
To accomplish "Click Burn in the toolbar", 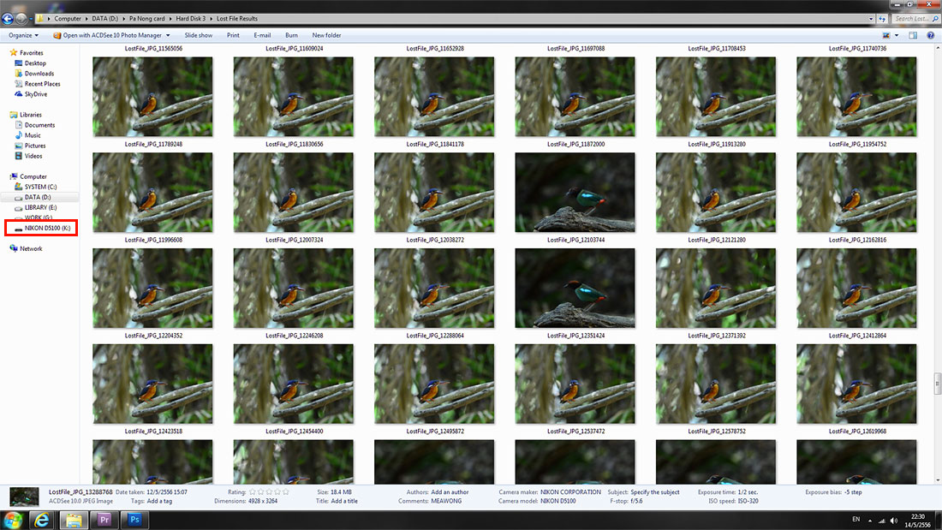I will click(x=291, y=35).
